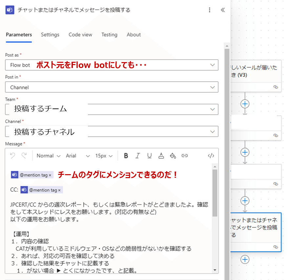Toggle bold formatting
The width and height of the screenshot is (288, 280).
tap(126, 156)
